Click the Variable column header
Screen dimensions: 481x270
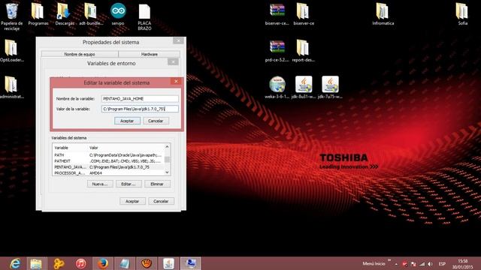[x=70, y=148]
